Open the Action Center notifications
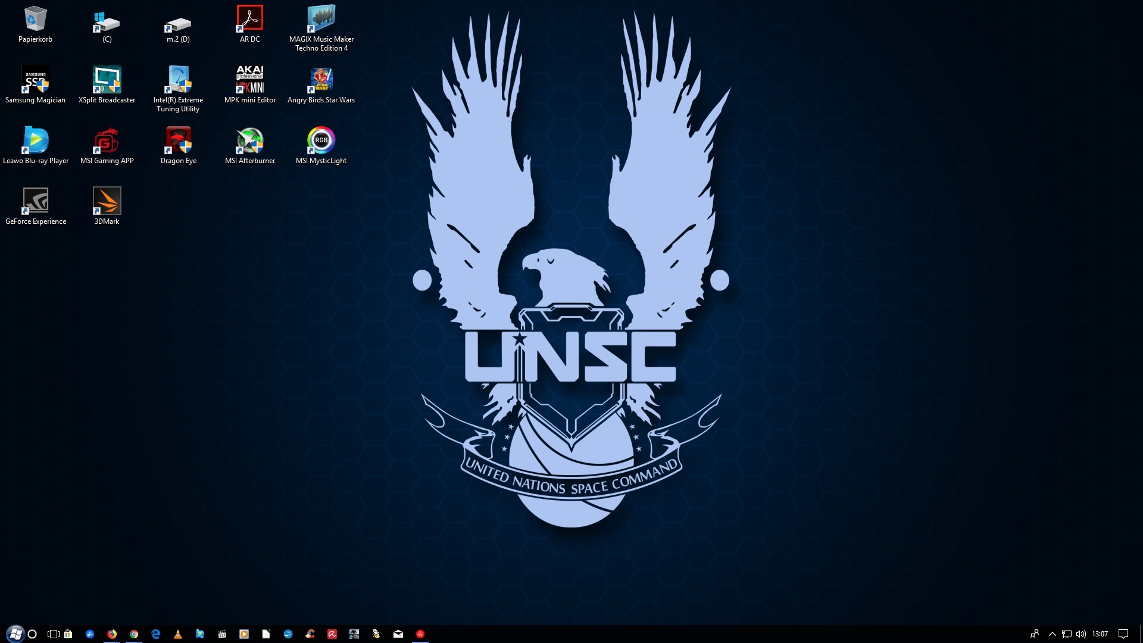Image resolution: width=1143 pixels, height=643 pixels. click(1123, 634)
